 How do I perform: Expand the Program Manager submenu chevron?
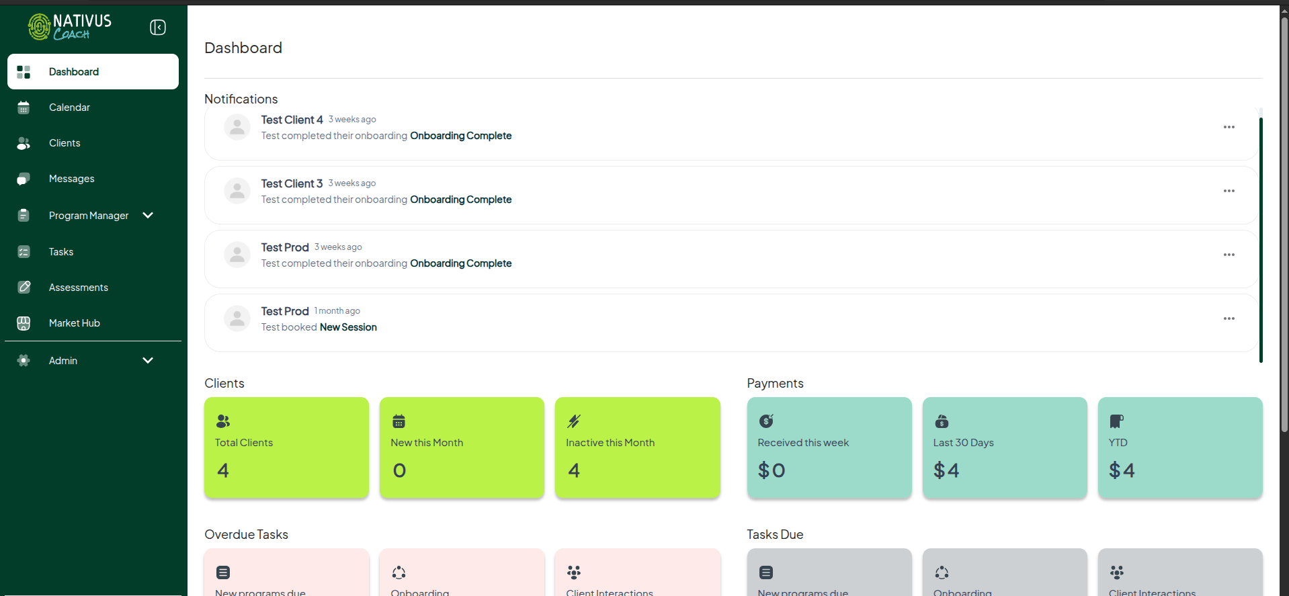tap(148, 216)
